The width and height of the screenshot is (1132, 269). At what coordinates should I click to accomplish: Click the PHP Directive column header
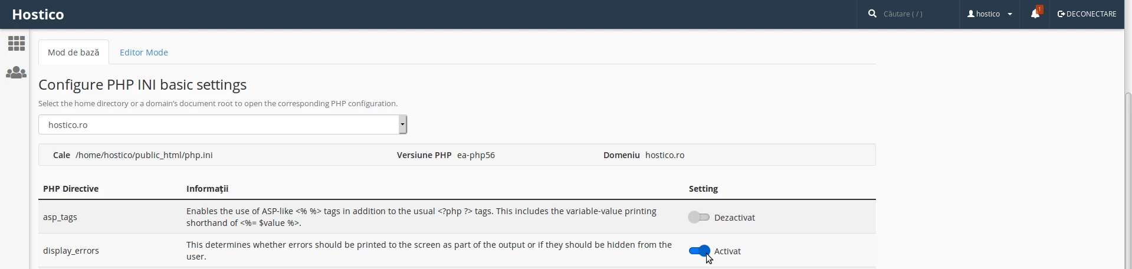coord(71,189)
